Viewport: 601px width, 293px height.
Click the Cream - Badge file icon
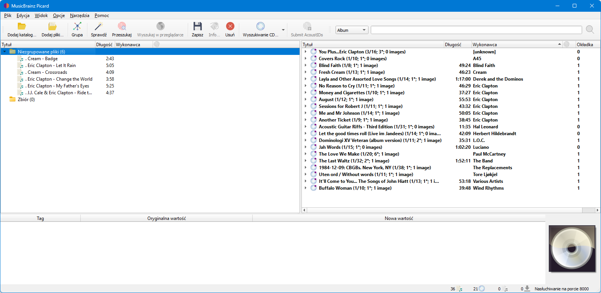(21, 59)
